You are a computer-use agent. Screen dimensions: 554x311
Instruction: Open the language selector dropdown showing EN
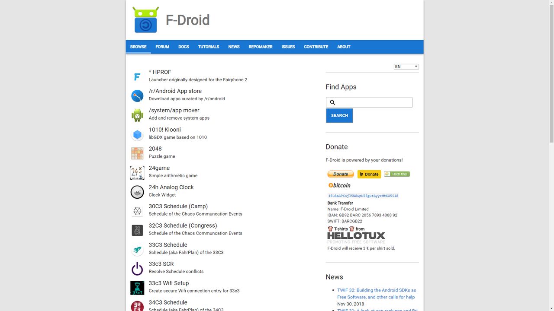coord(406,67)
